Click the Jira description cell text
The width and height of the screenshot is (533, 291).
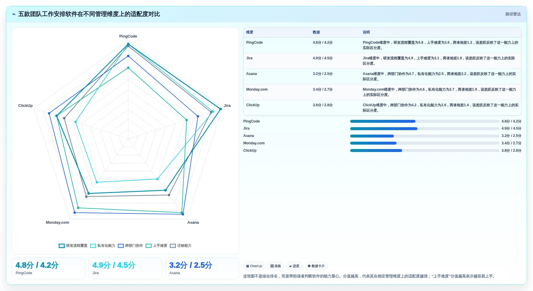pos(439,61)
